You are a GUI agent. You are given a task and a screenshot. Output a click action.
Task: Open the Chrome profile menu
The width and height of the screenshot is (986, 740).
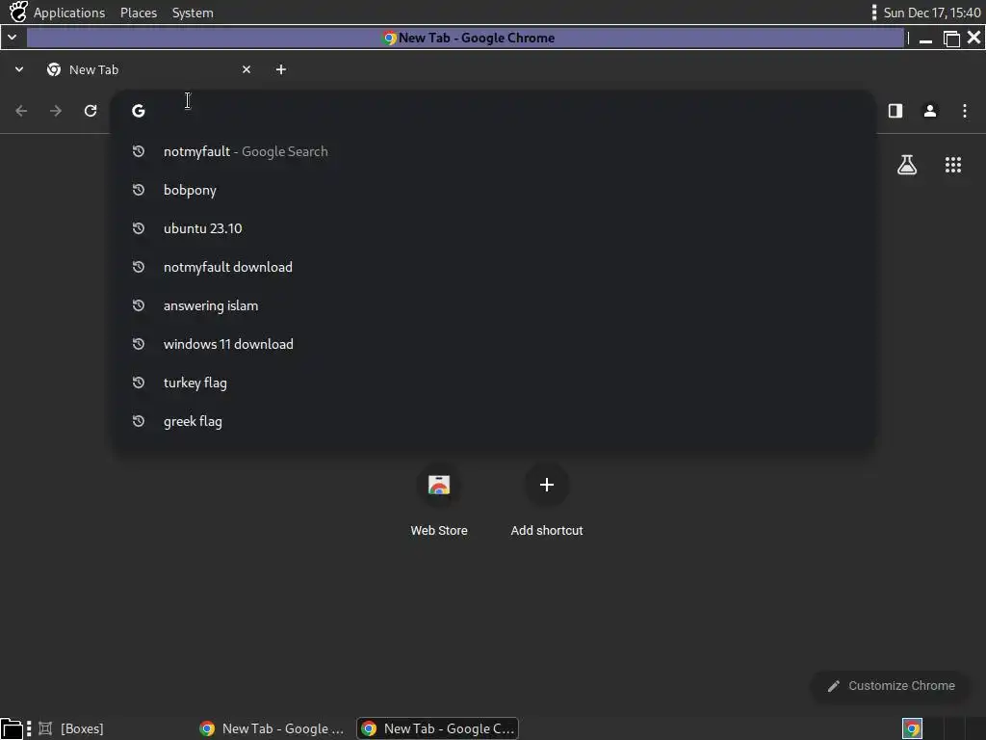[x=930, y=111]
